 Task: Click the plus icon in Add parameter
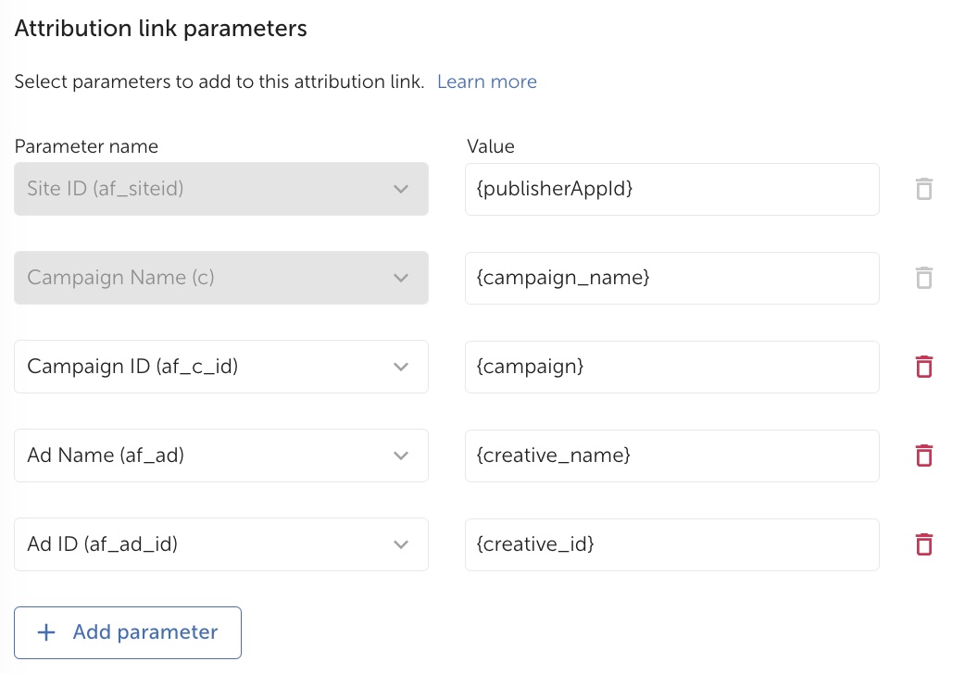pyautogui.click(x=45, y=632)
